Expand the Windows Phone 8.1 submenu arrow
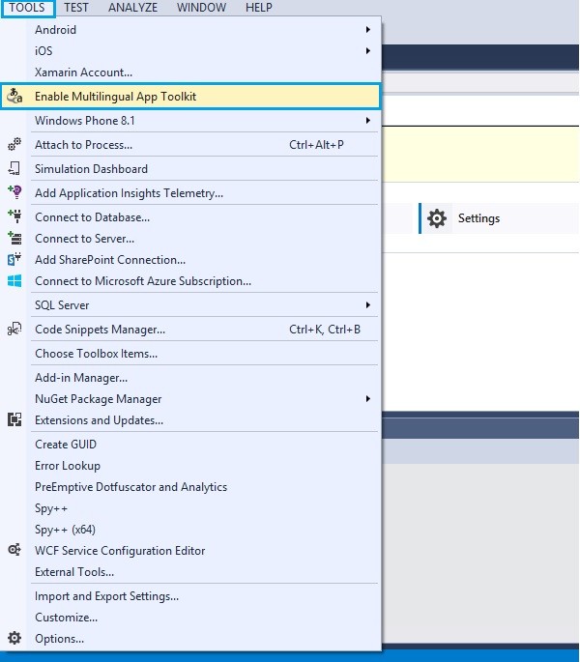This screenshot has height=662, width=580. (x=368, y=121)
